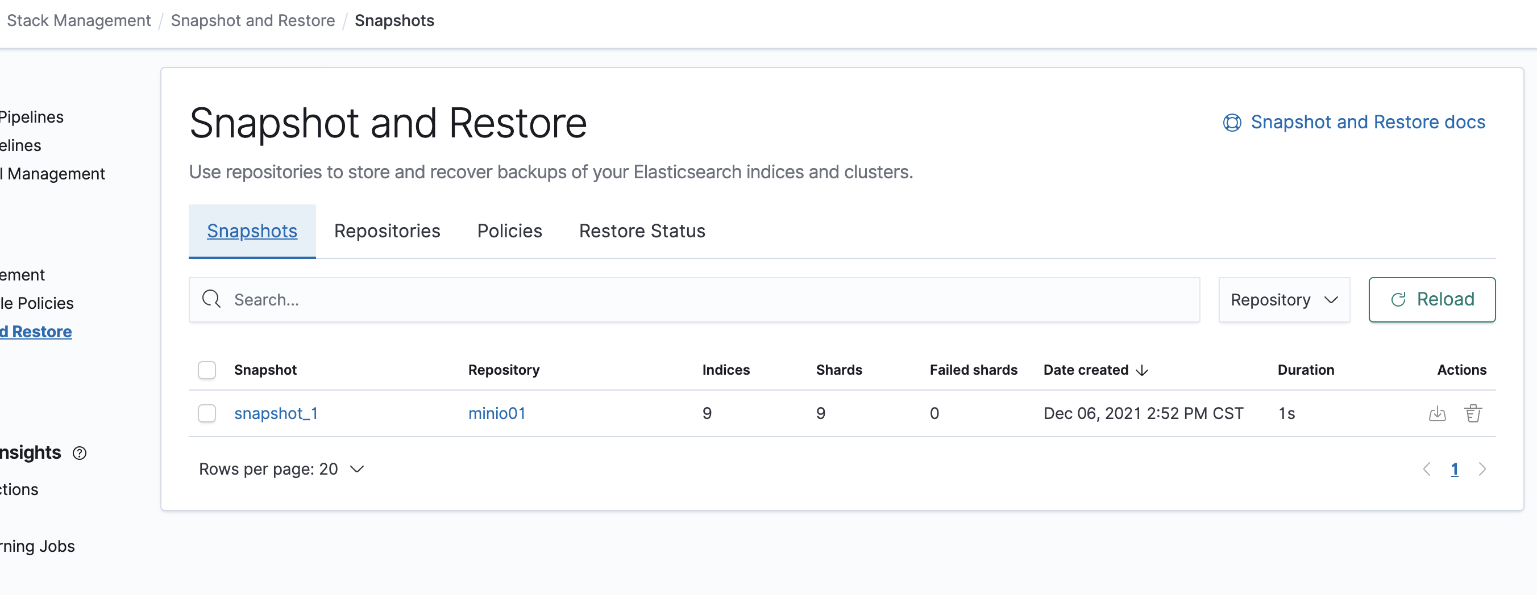Go to the previous page arrow

coord(1427,469)
